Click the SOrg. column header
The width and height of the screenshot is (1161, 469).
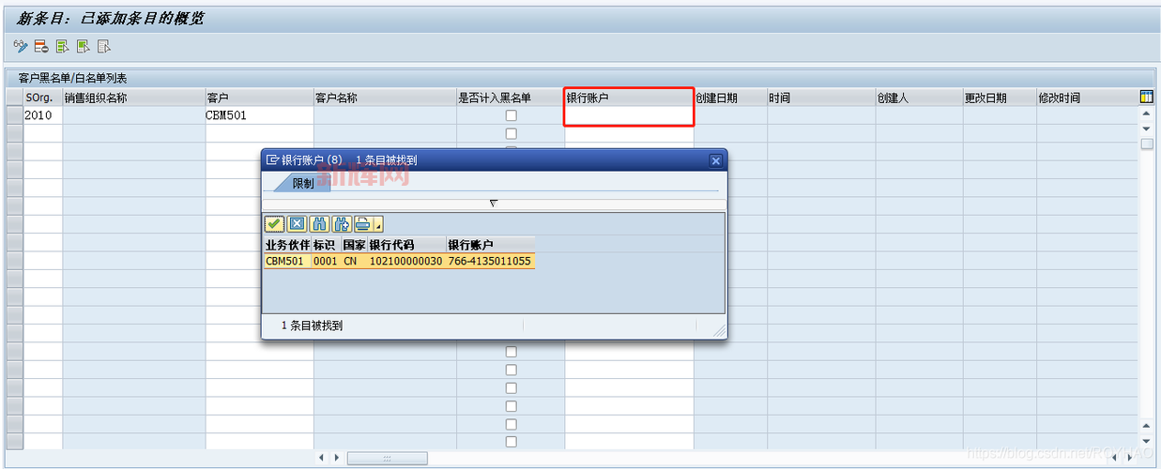tap(43, 98)
